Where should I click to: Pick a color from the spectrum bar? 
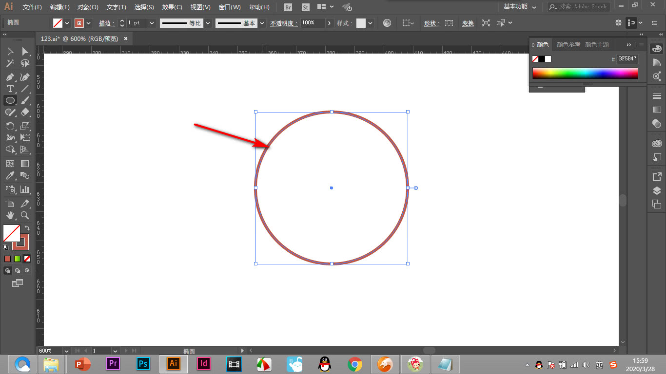coord(585,73)
